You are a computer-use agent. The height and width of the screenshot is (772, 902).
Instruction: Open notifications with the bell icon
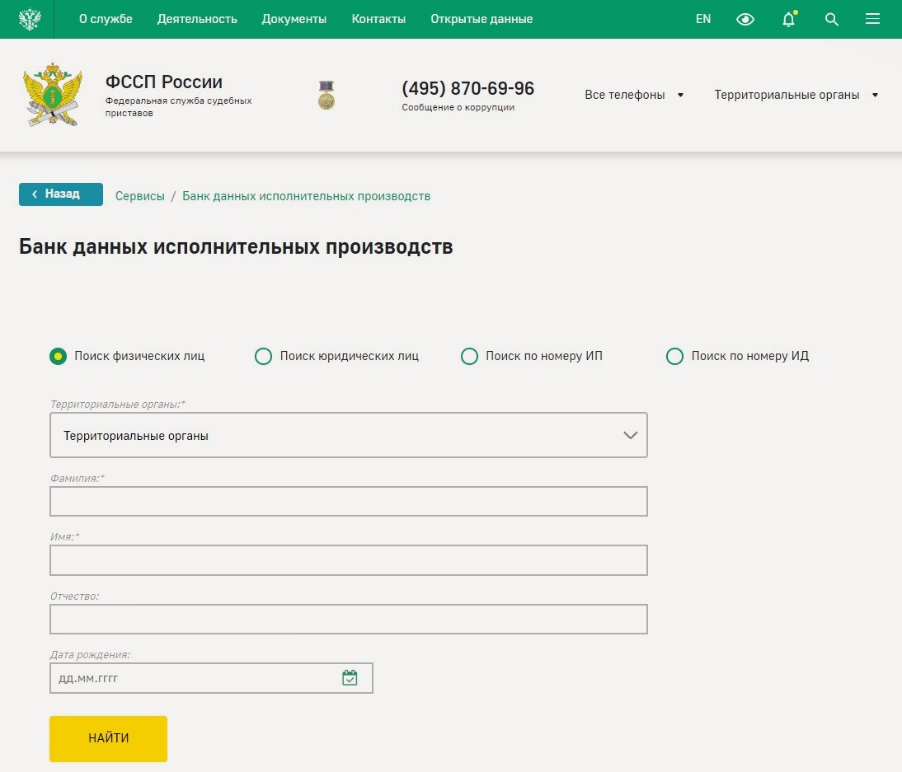pyautogui.click(x=789, y=19)
